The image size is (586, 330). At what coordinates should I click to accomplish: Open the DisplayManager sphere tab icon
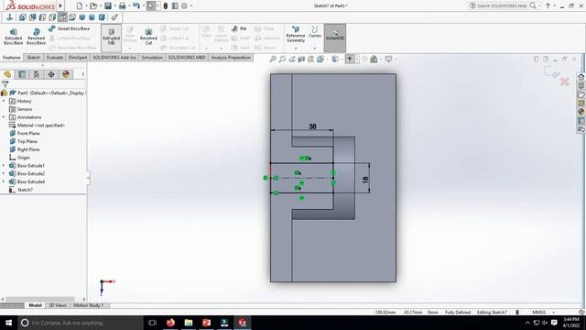pyautogui.click(x=66, y=74)
